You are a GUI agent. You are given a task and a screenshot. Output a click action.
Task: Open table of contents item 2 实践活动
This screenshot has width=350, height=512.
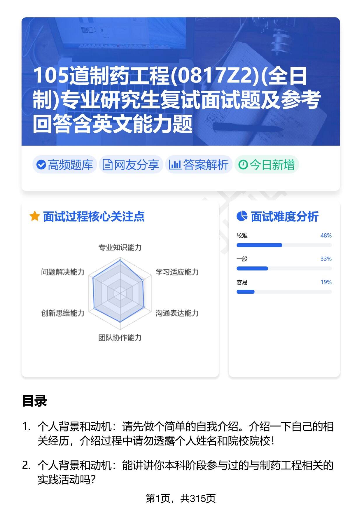(x=185, y=472)
